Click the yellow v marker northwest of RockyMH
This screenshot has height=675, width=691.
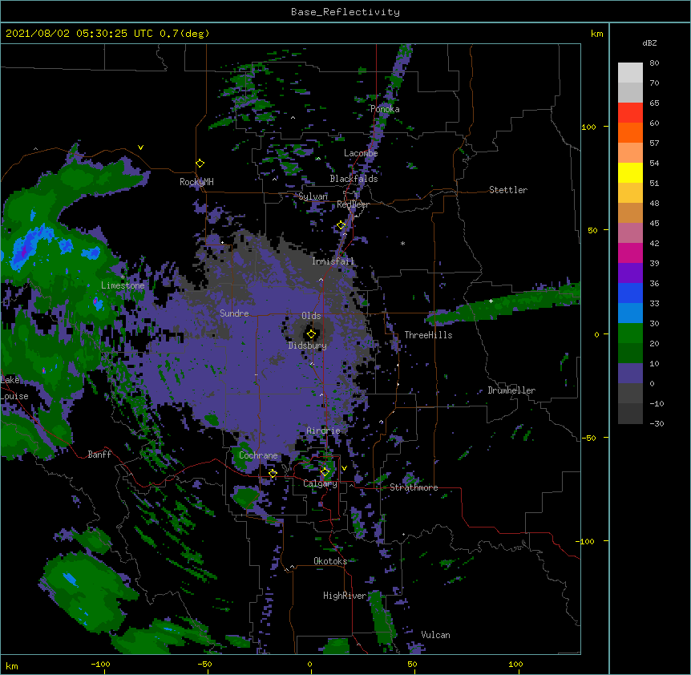[x=140, y=148]
